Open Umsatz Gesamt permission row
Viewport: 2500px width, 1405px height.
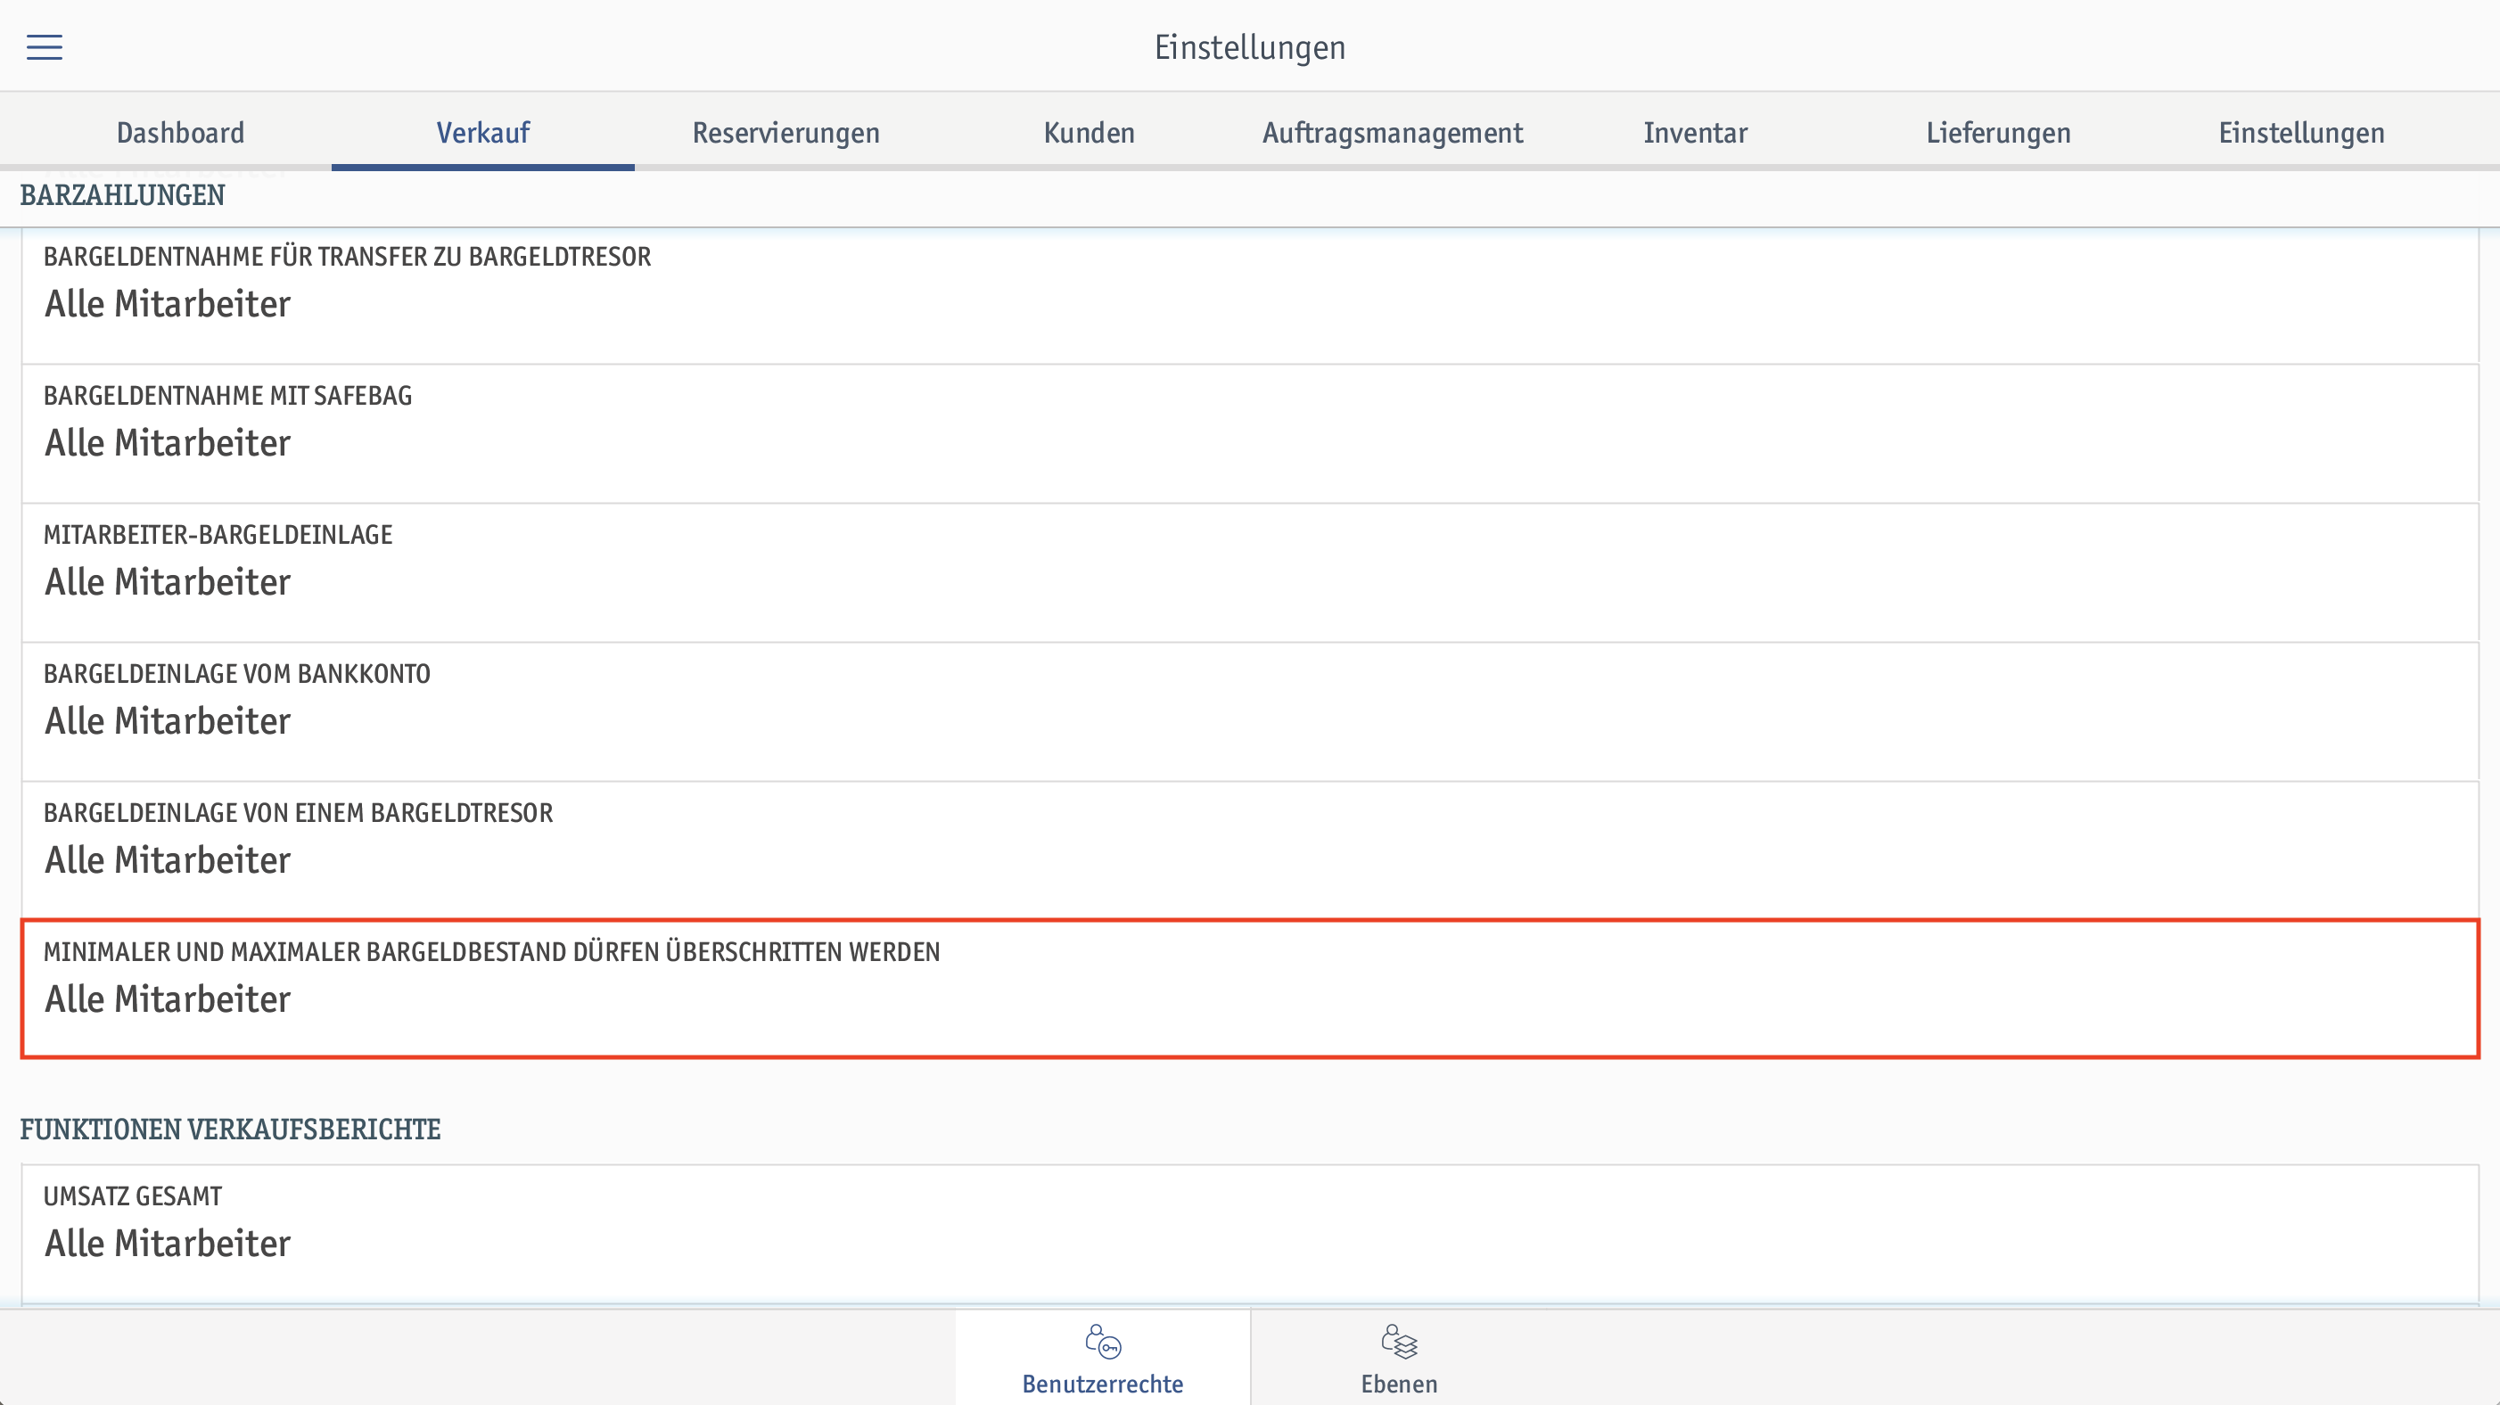pos(1250,1233)
